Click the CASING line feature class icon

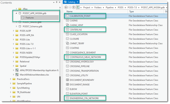pyautogui.click(x=68, y=20)
